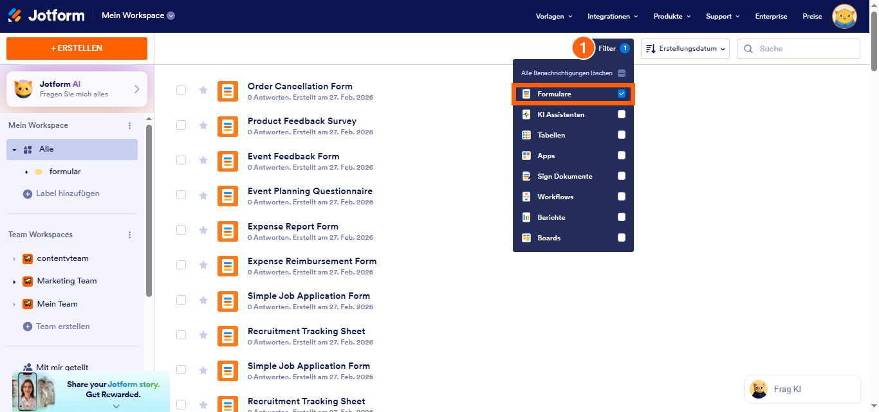This screenshot has height=412, width=879.
Task: Star the Order Cancellation Form
Action: pos(203,90)
